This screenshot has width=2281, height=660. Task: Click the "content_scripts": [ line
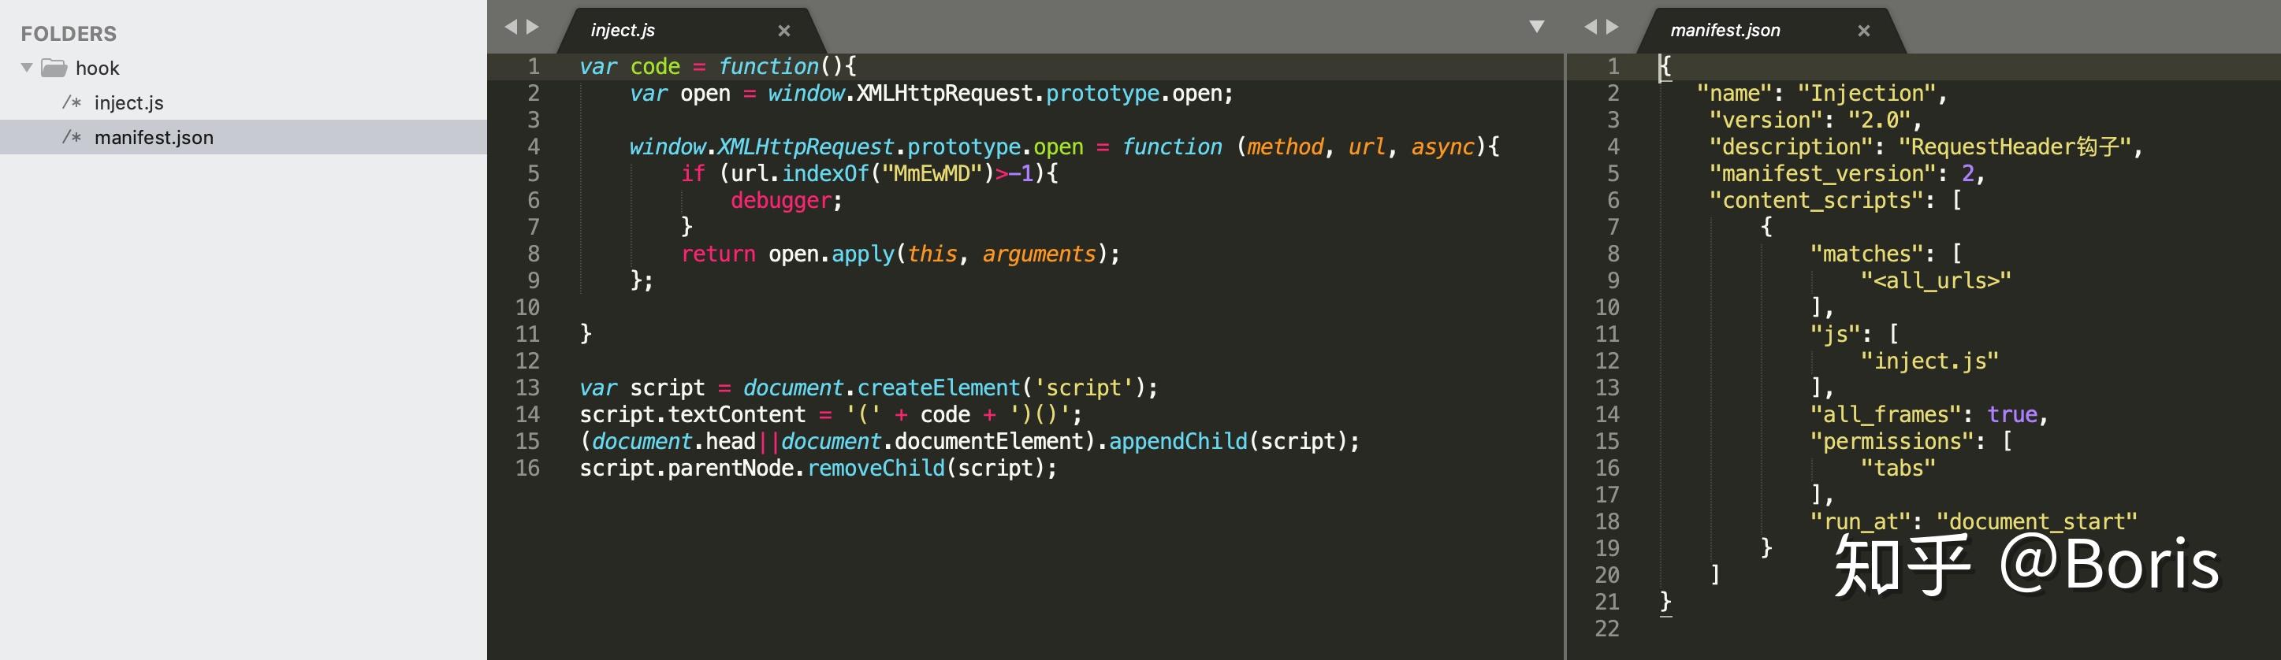(x=1836, y=200)
